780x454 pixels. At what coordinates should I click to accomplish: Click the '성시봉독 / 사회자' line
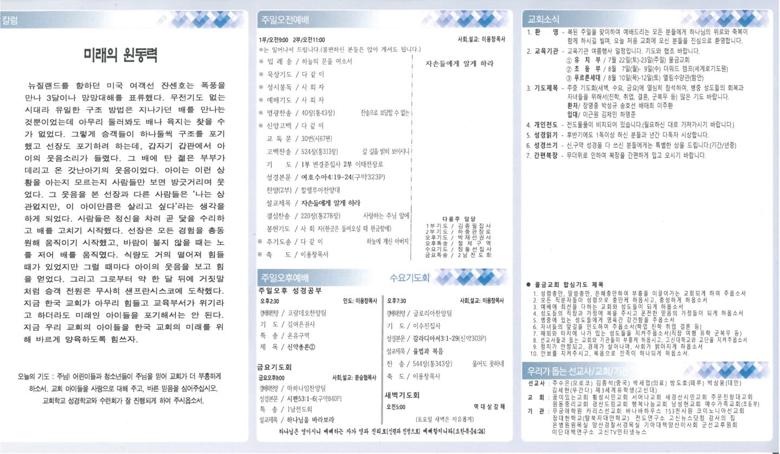point(291,87)
